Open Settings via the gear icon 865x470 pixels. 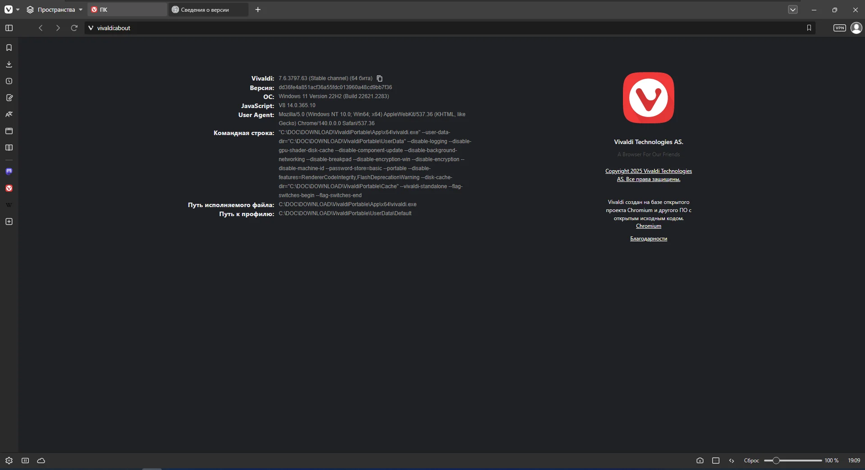(x=9, y=461)
